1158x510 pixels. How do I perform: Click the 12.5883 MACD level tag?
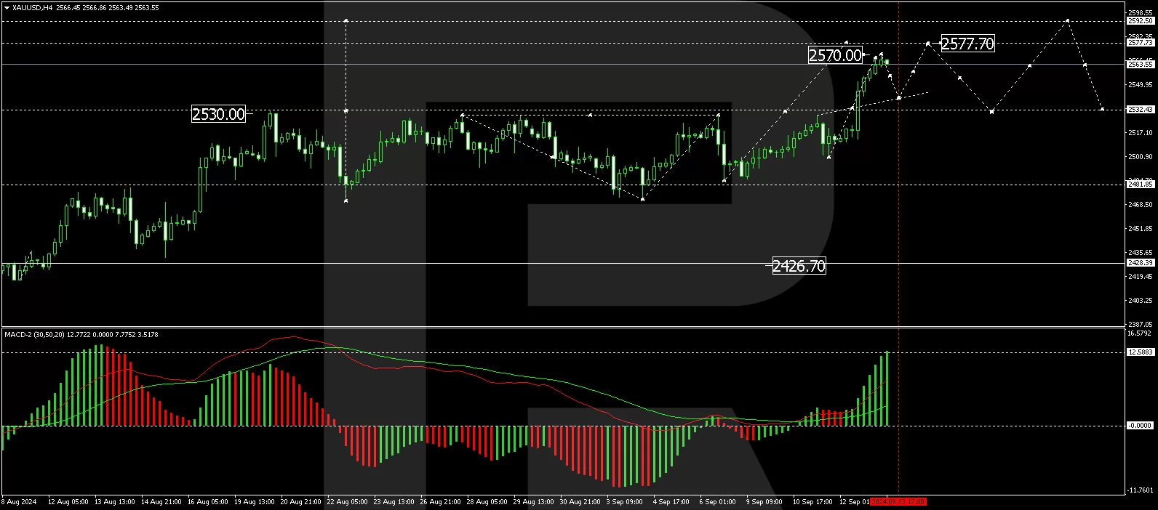pos(1140,352)
